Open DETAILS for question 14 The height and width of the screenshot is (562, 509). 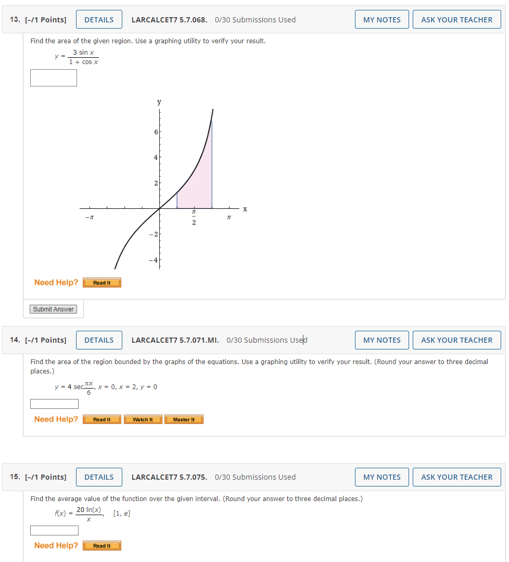point(99,340)
